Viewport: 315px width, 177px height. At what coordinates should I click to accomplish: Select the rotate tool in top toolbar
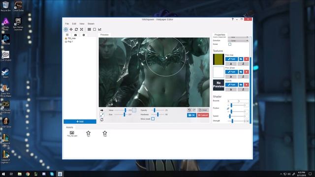(76, 29)
